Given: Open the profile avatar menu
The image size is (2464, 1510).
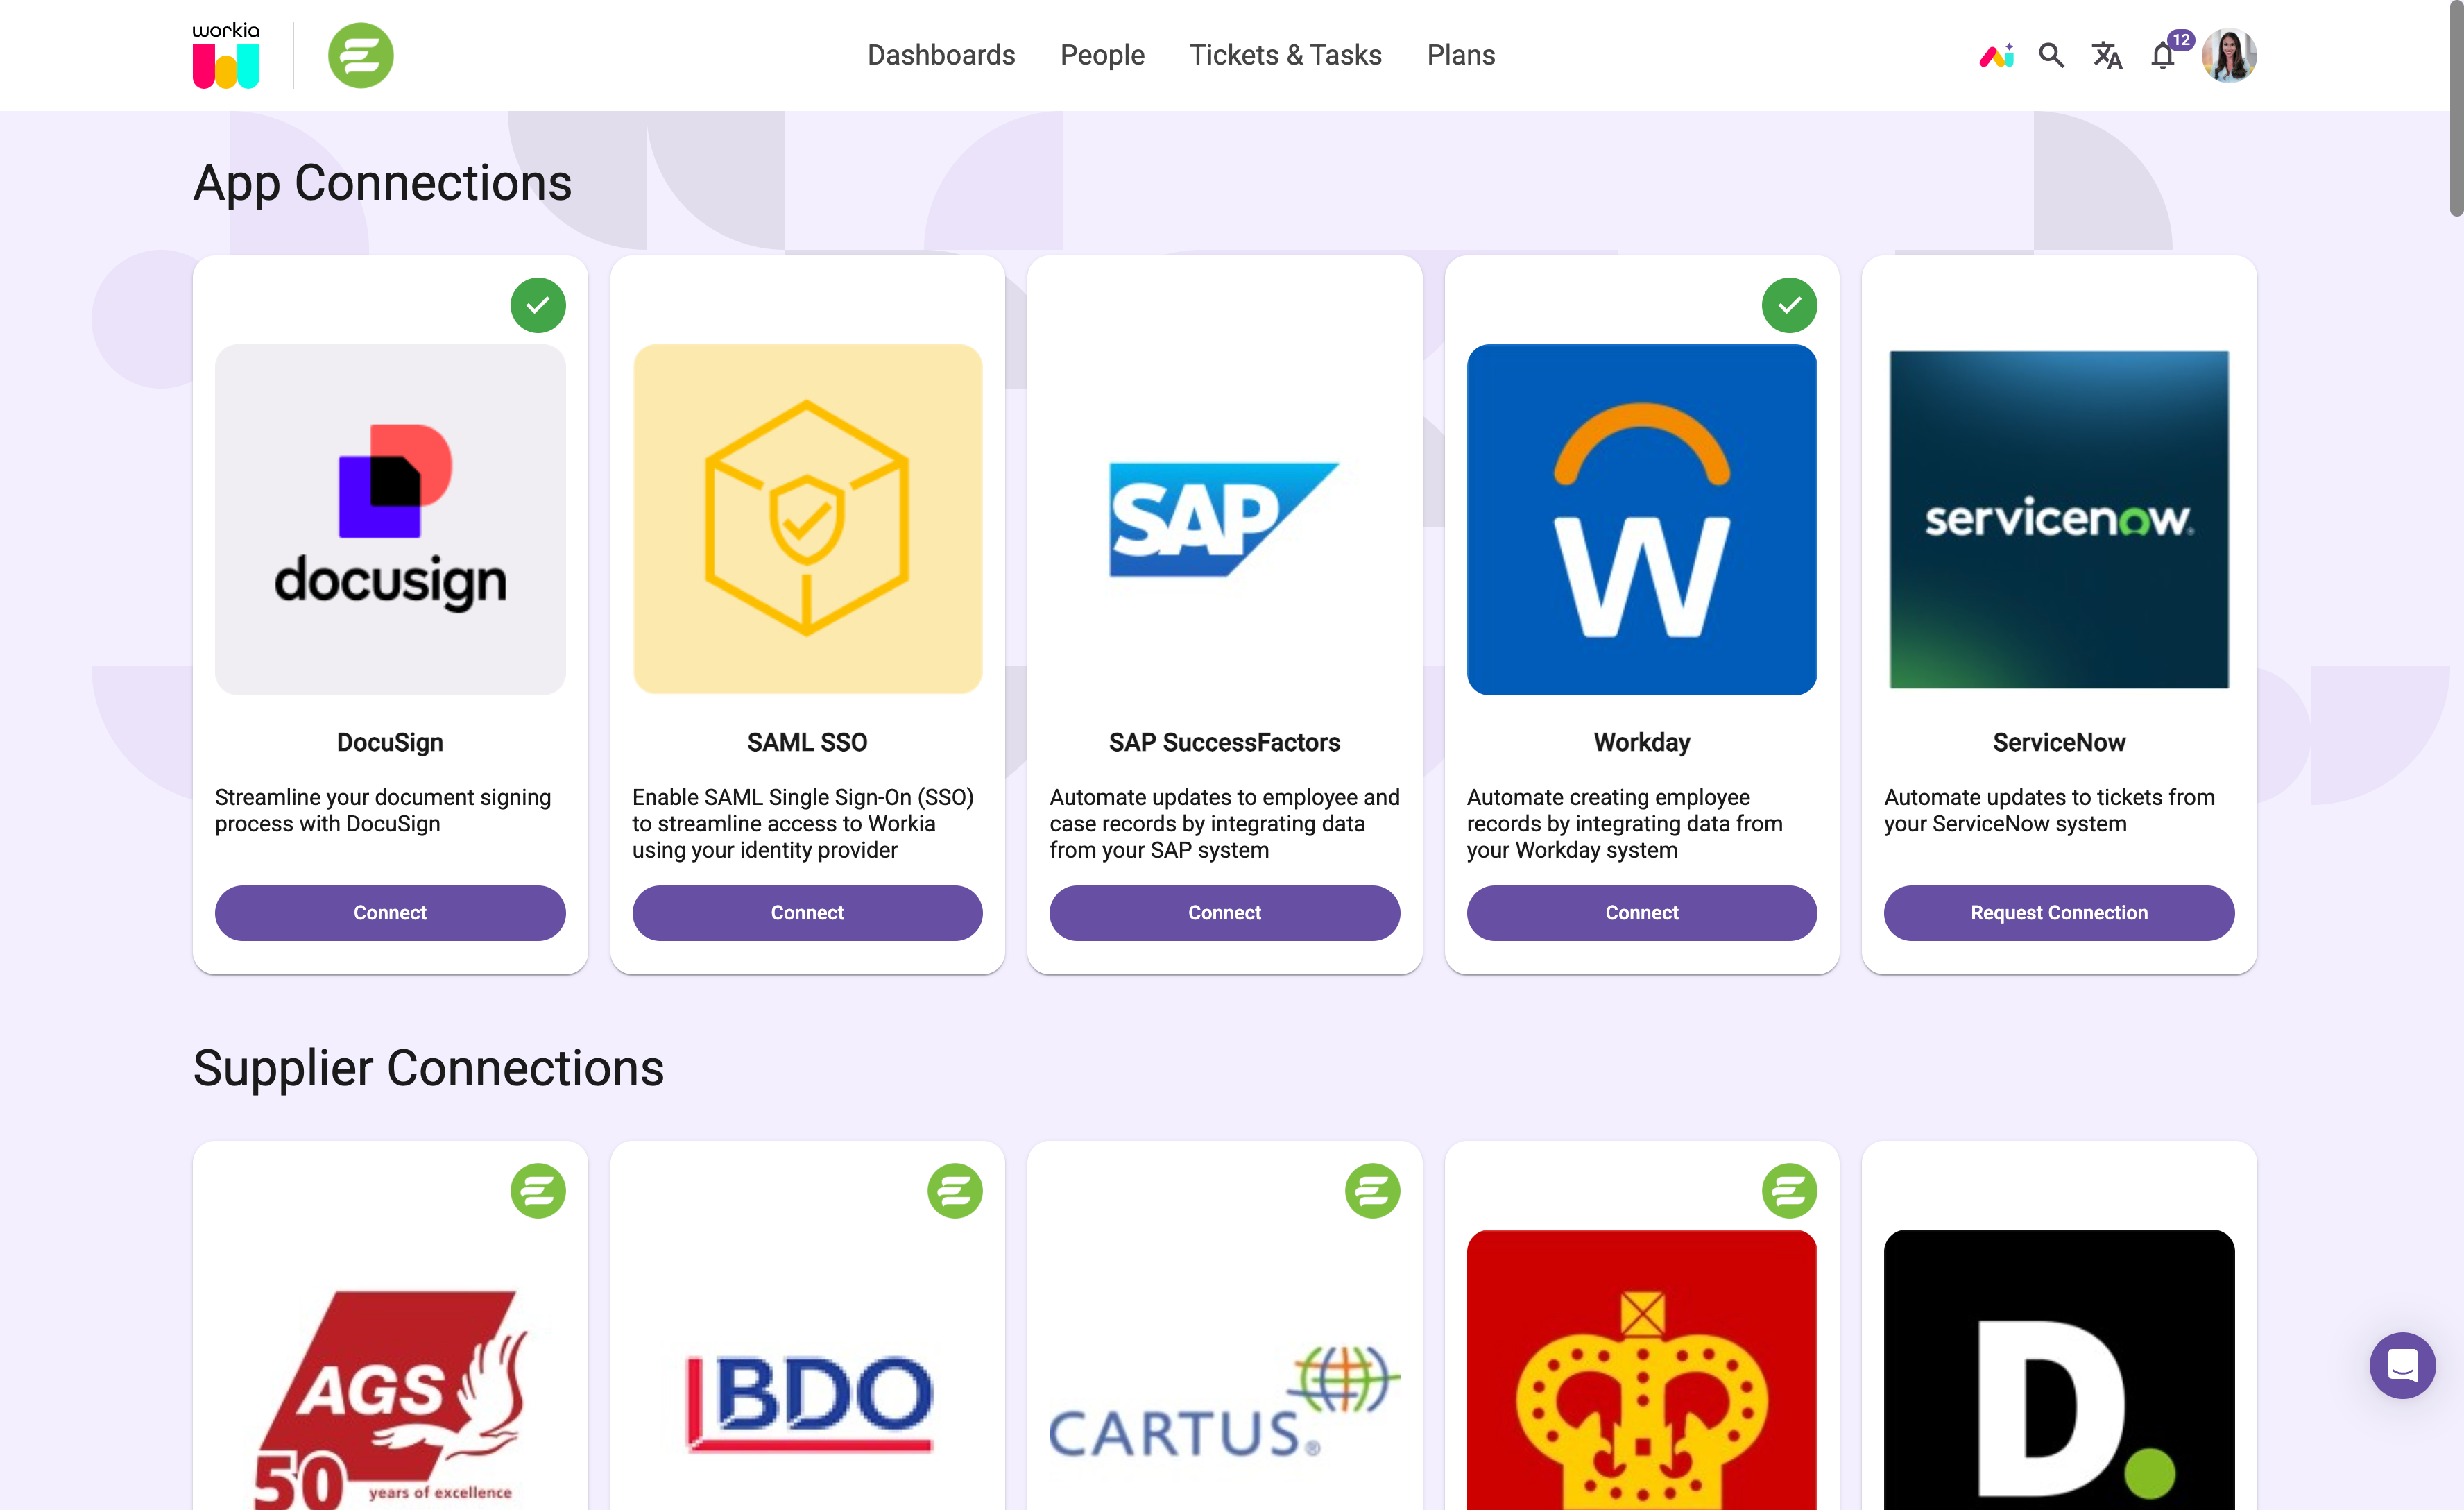Looking at the screenshot, I should pyautogui.click(x=2229, y=55).
